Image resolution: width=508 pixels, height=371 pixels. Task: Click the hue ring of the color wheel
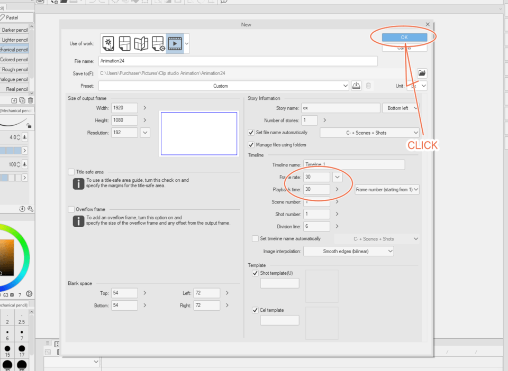pyautogui.click(x=26, y=259)
